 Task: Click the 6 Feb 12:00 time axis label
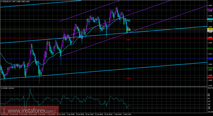coord(127,114)
